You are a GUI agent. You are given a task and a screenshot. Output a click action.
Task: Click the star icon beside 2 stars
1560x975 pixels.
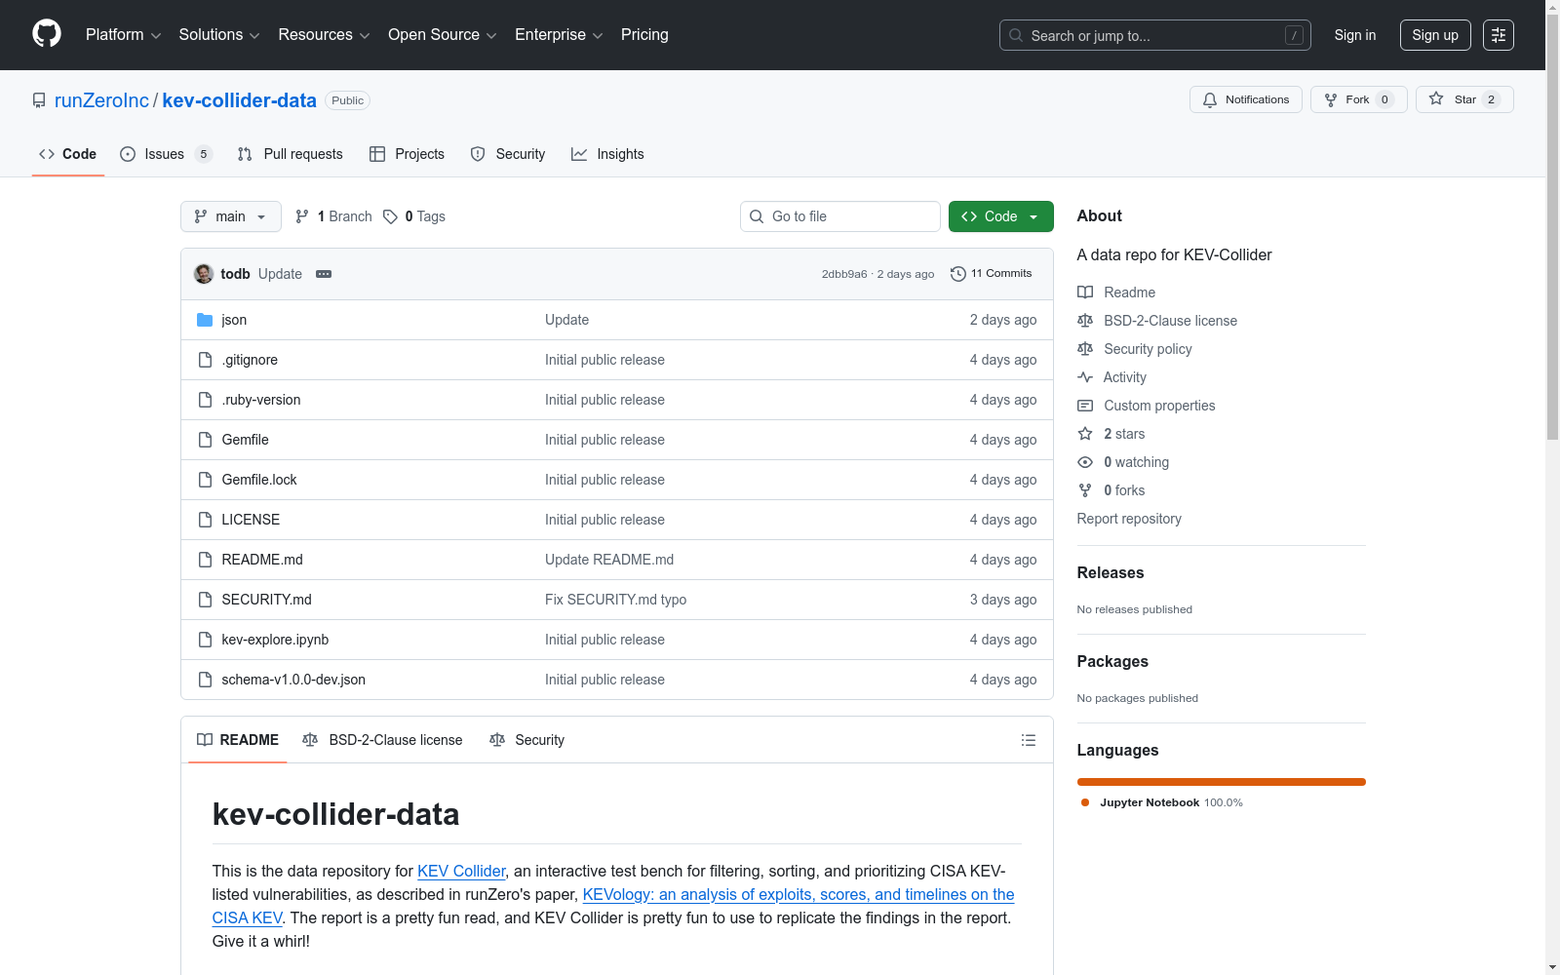point(1085,434)
